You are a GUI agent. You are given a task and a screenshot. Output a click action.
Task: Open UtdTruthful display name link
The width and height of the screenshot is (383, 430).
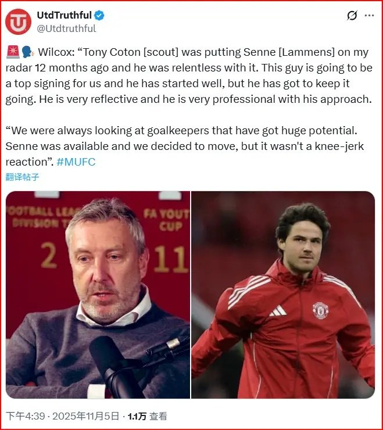pyautogui.click(x=64, y=16)
